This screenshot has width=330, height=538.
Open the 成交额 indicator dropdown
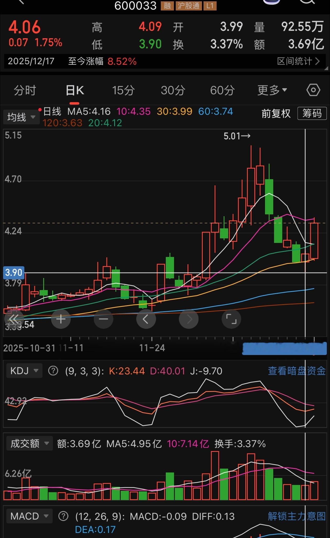coord(30,443)
